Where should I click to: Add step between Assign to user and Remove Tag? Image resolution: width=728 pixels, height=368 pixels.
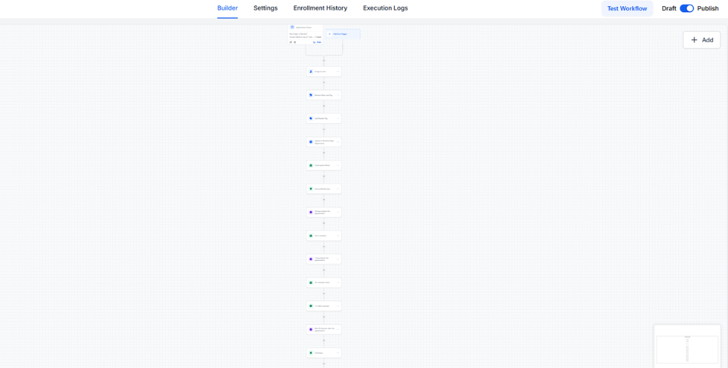(324, 83)
